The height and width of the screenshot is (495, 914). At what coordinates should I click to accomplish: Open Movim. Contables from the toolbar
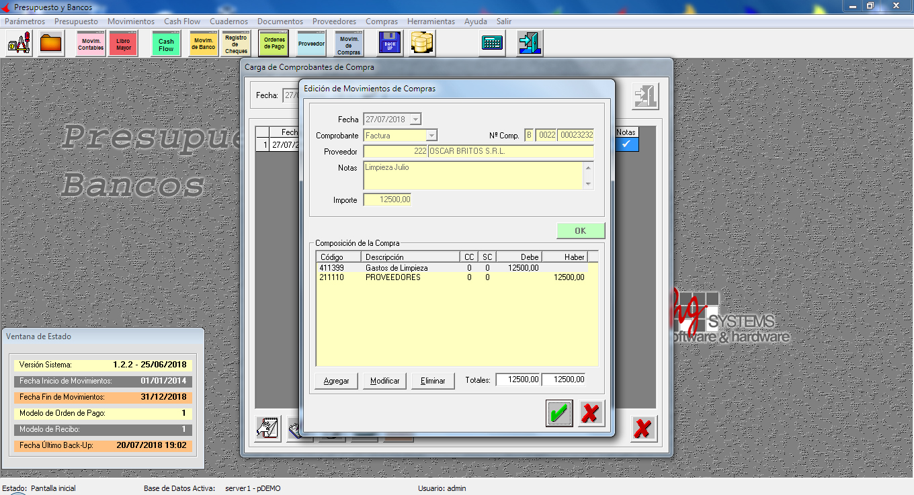tap(91, 44)
